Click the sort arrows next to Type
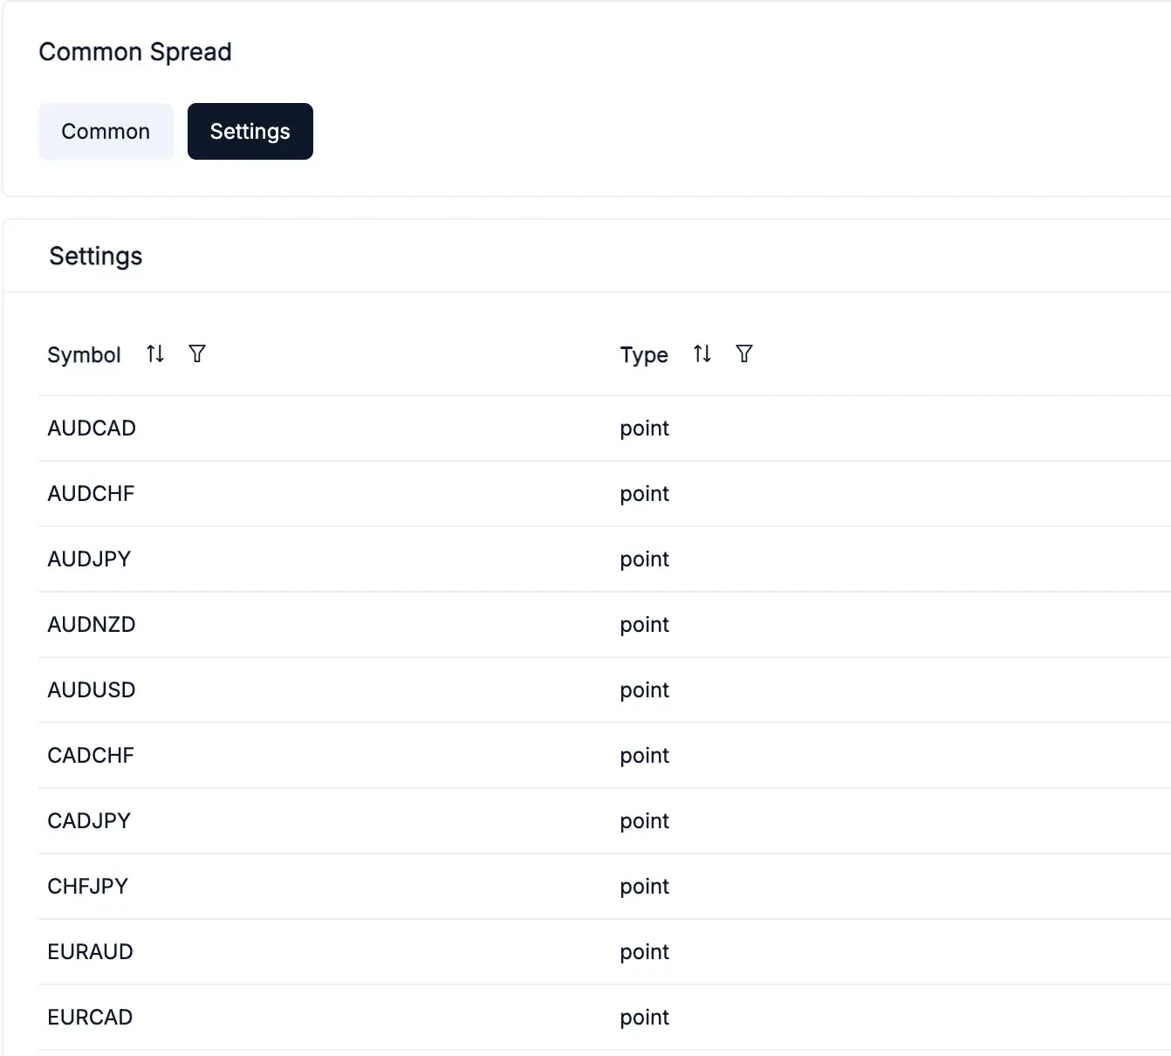Image resolution: width=1171 pixels, height=1056 pixels. pyautogui.click(x=702, y=353)
